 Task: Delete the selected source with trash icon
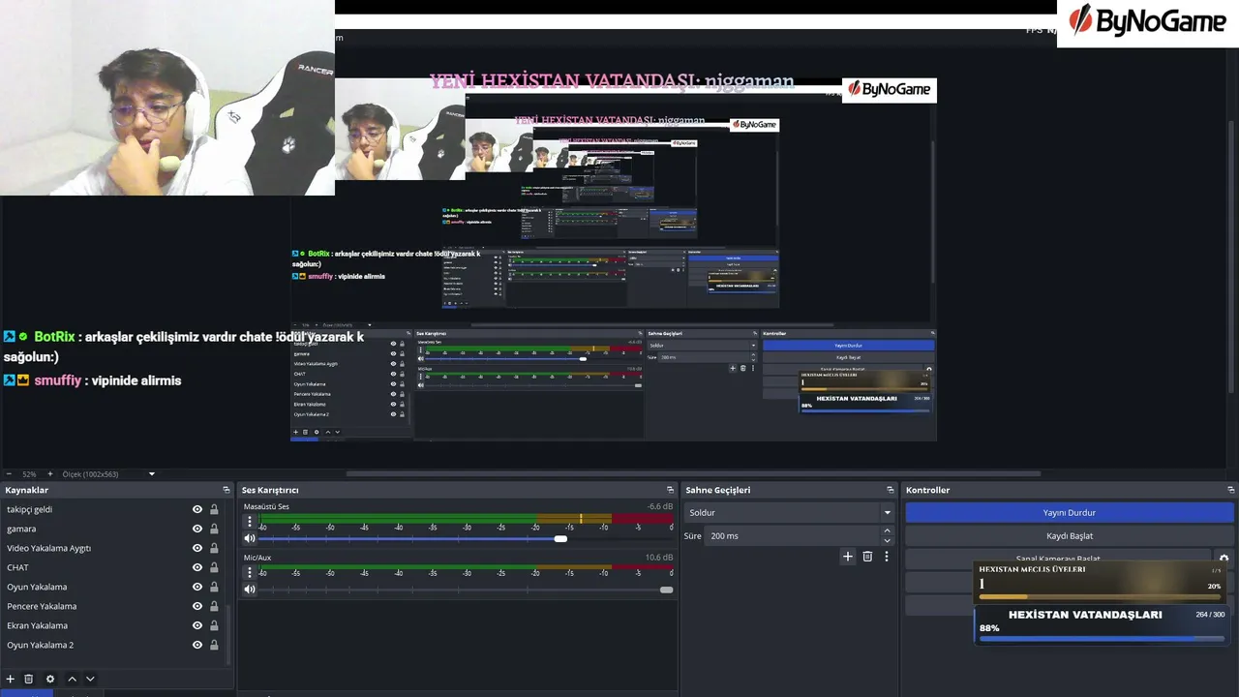29,680
